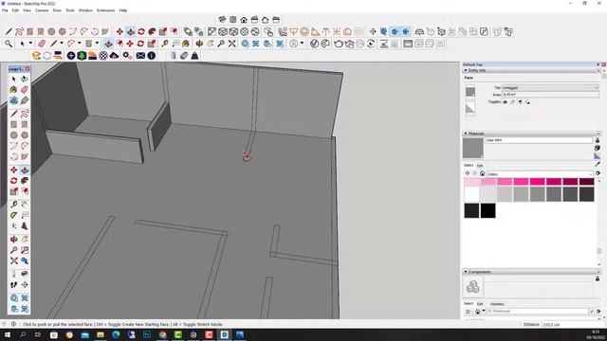Toggle cast shadows icon in Entity Info
The height and width of the screenshot is (341, 607).
click(527, 102)
